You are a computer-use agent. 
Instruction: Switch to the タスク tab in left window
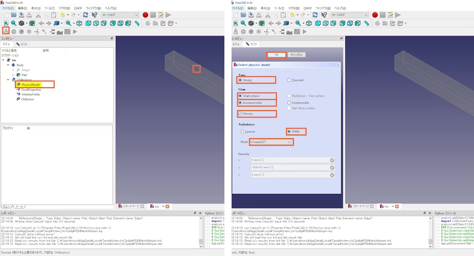(x=22, y=44)
